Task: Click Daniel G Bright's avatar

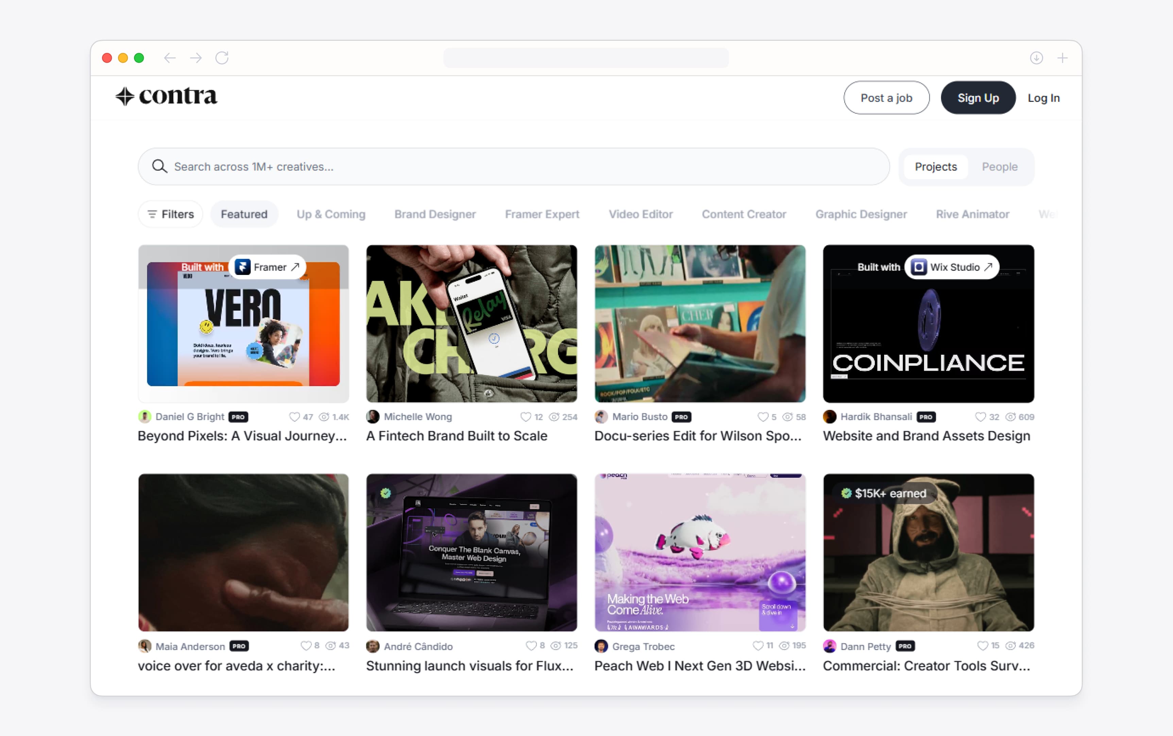Action: point(144,417)
